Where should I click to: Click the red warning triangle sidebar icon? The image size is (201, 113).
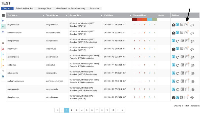click(x=3, y=49)
